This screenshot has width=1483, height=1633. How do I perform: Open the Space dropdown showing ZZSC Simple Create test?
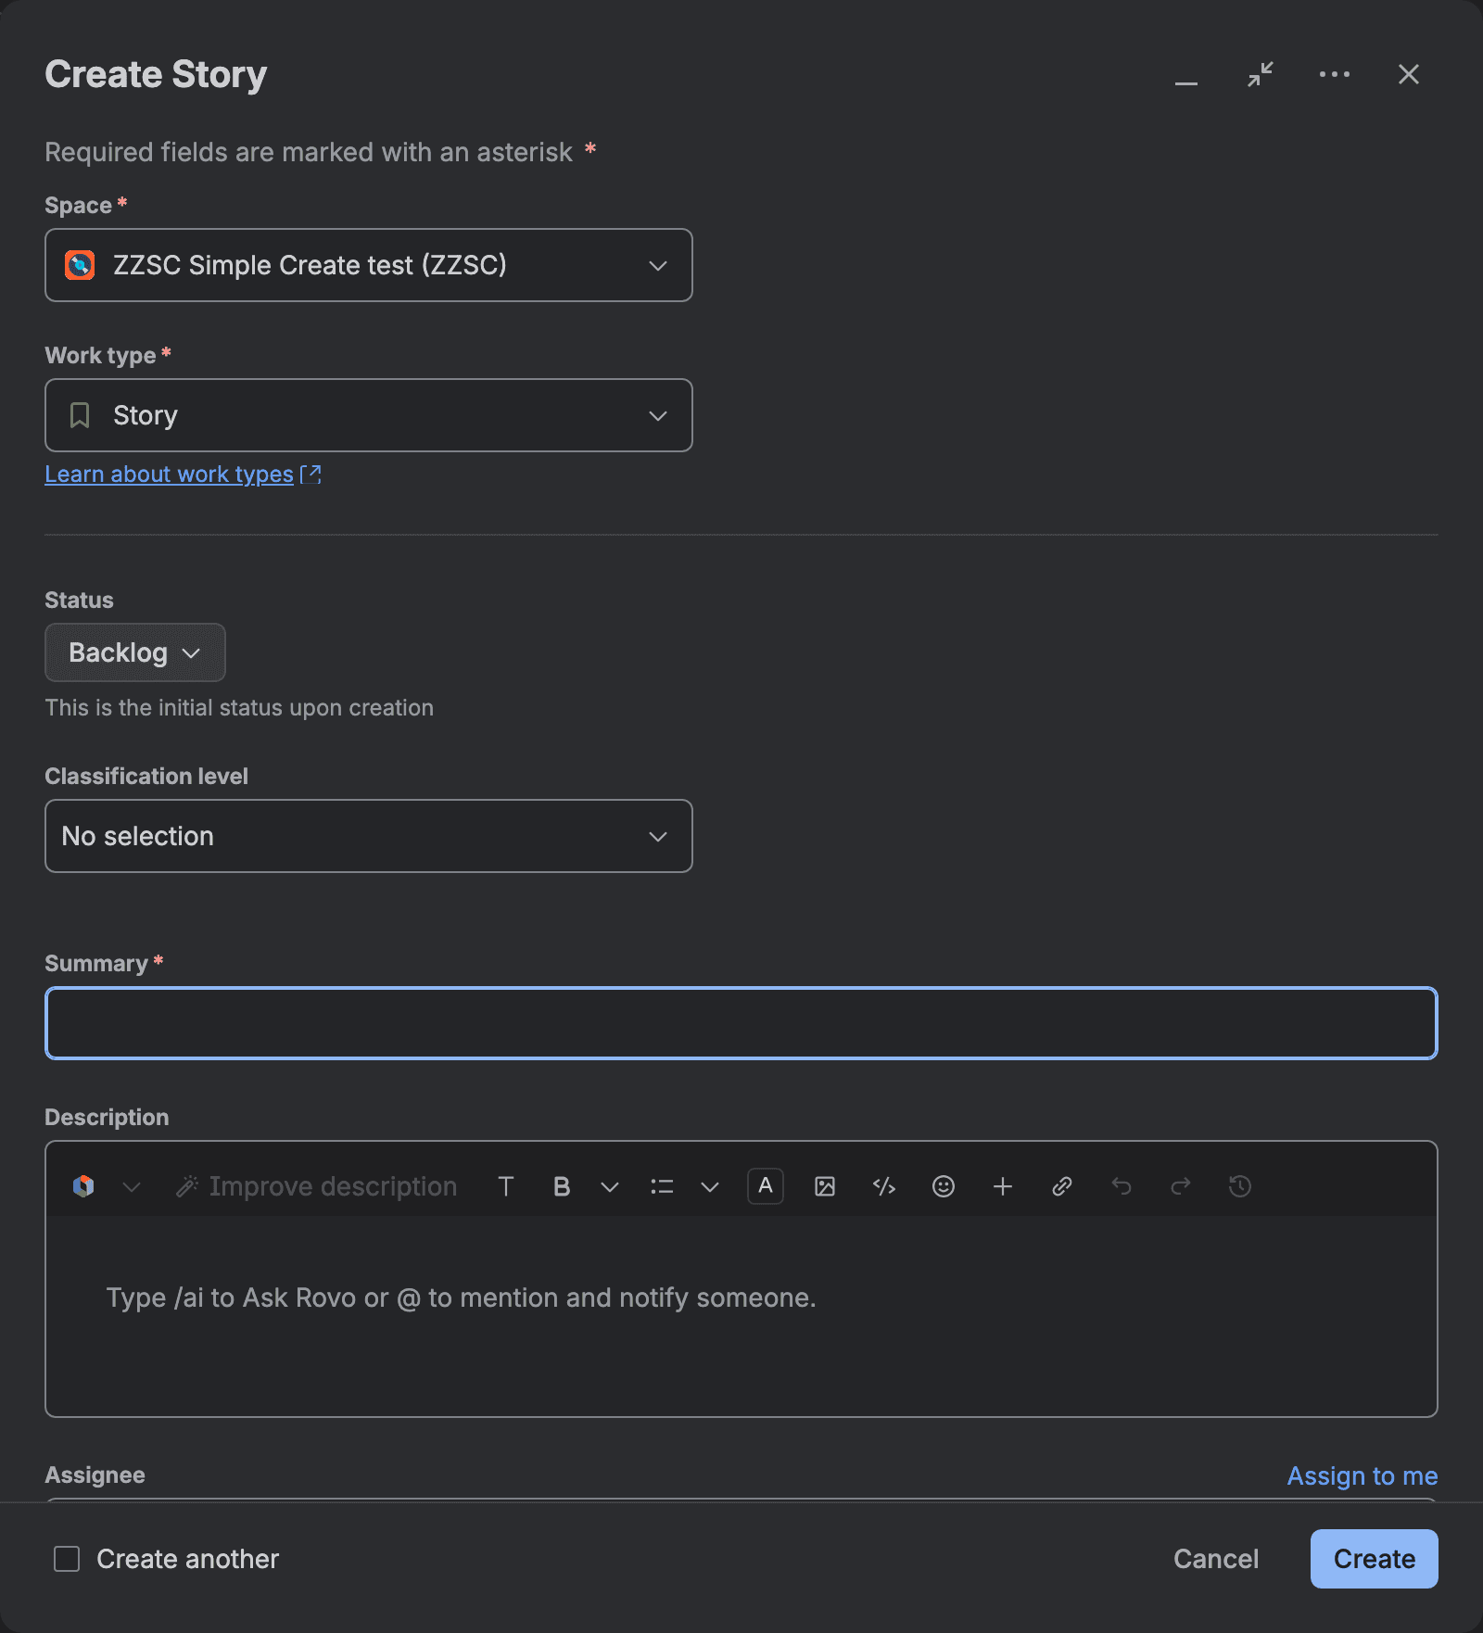(369, 265)
